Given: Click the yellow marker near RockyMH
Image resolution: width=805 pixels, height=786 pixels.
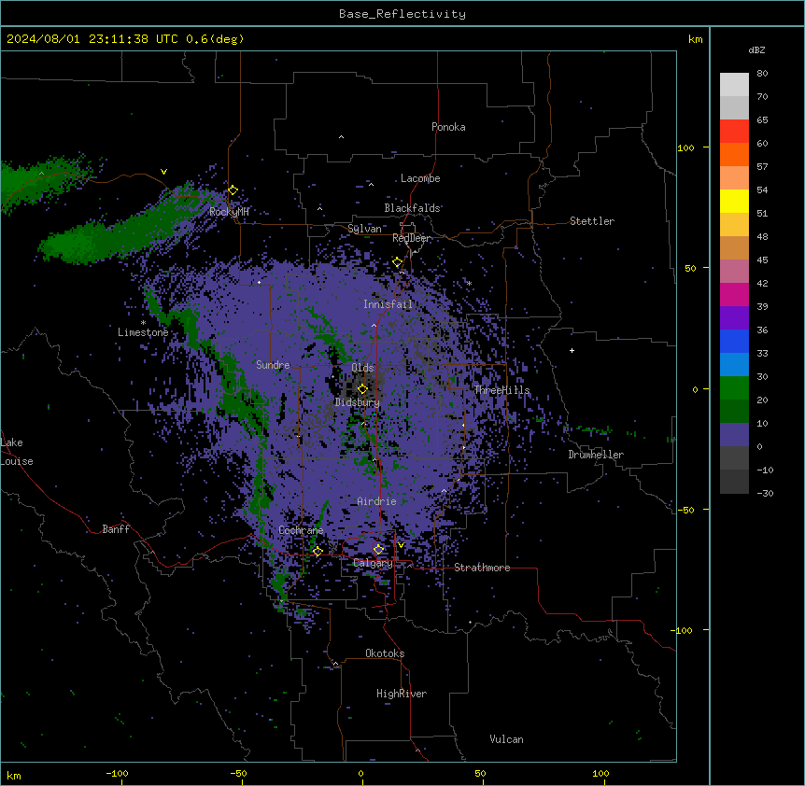Looking at the screenshot, I should point(233,190).
